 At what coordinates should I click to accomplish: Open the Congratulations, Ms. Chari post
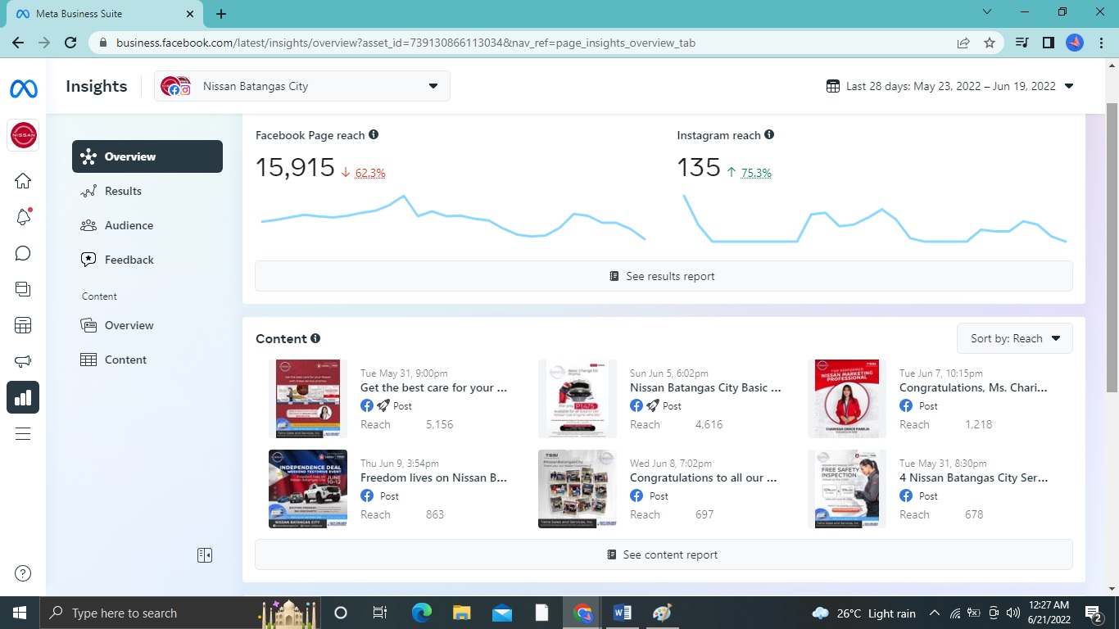point(973,387)
